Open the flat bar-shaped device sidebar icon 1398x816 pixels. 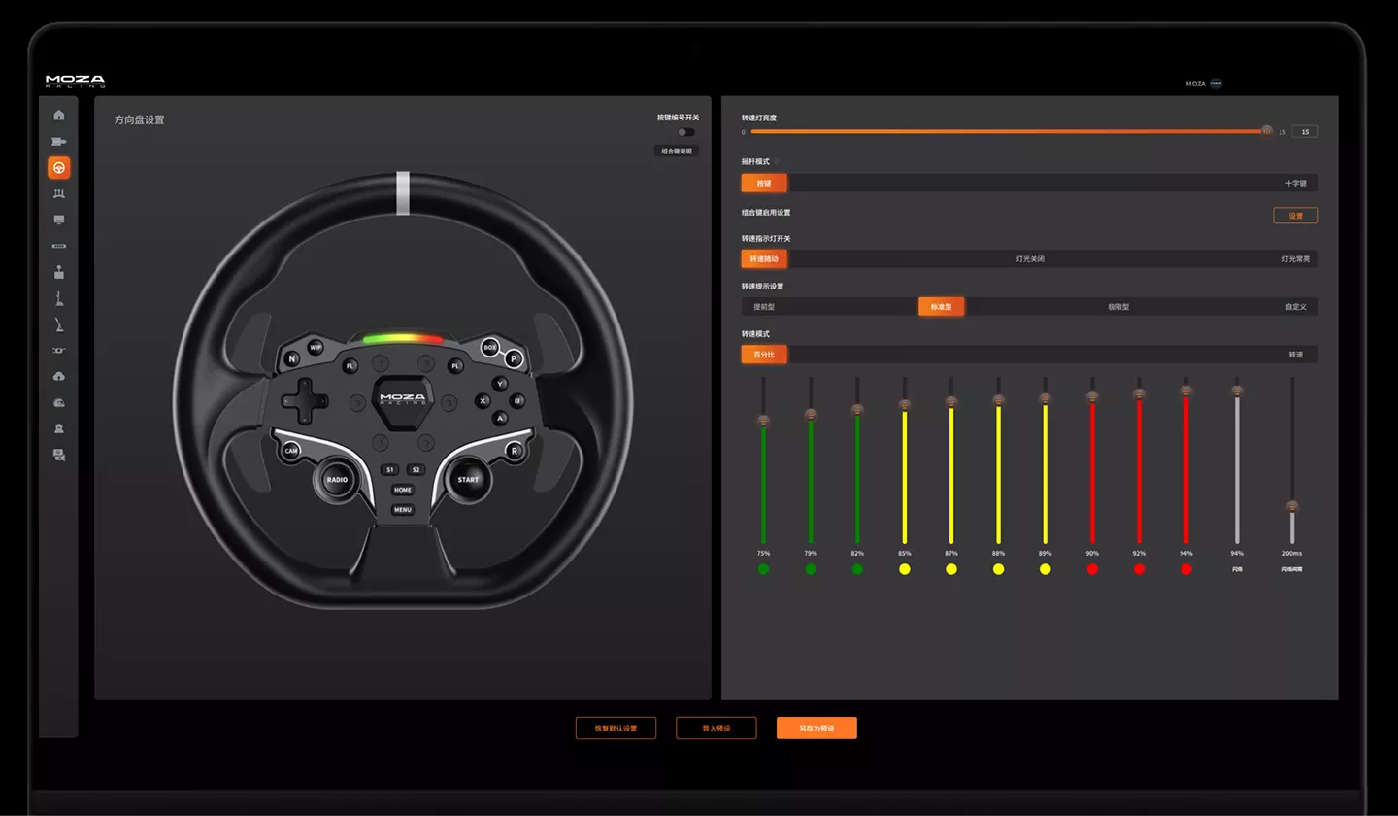click(59, 246)
